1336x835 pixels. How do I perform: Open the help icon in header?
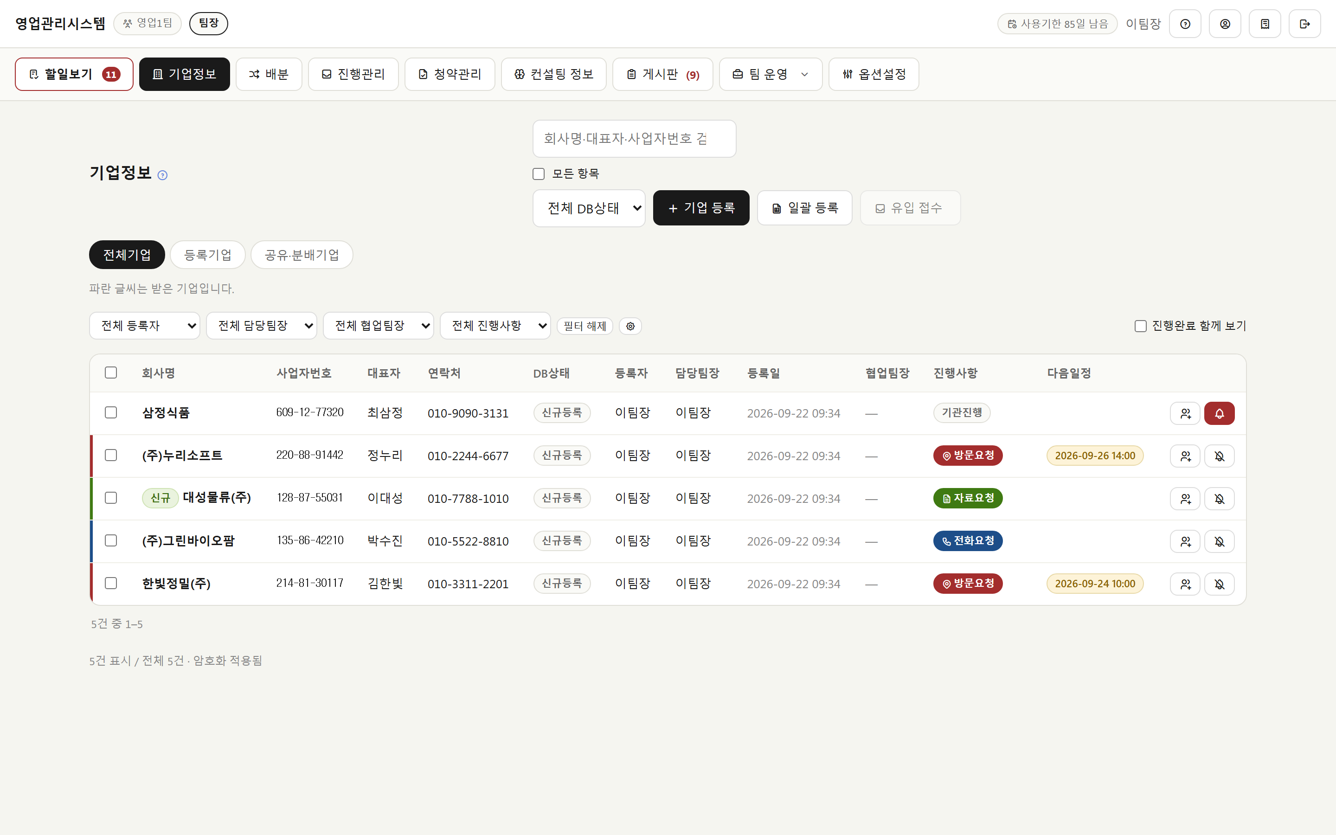tap(1185, 24)
